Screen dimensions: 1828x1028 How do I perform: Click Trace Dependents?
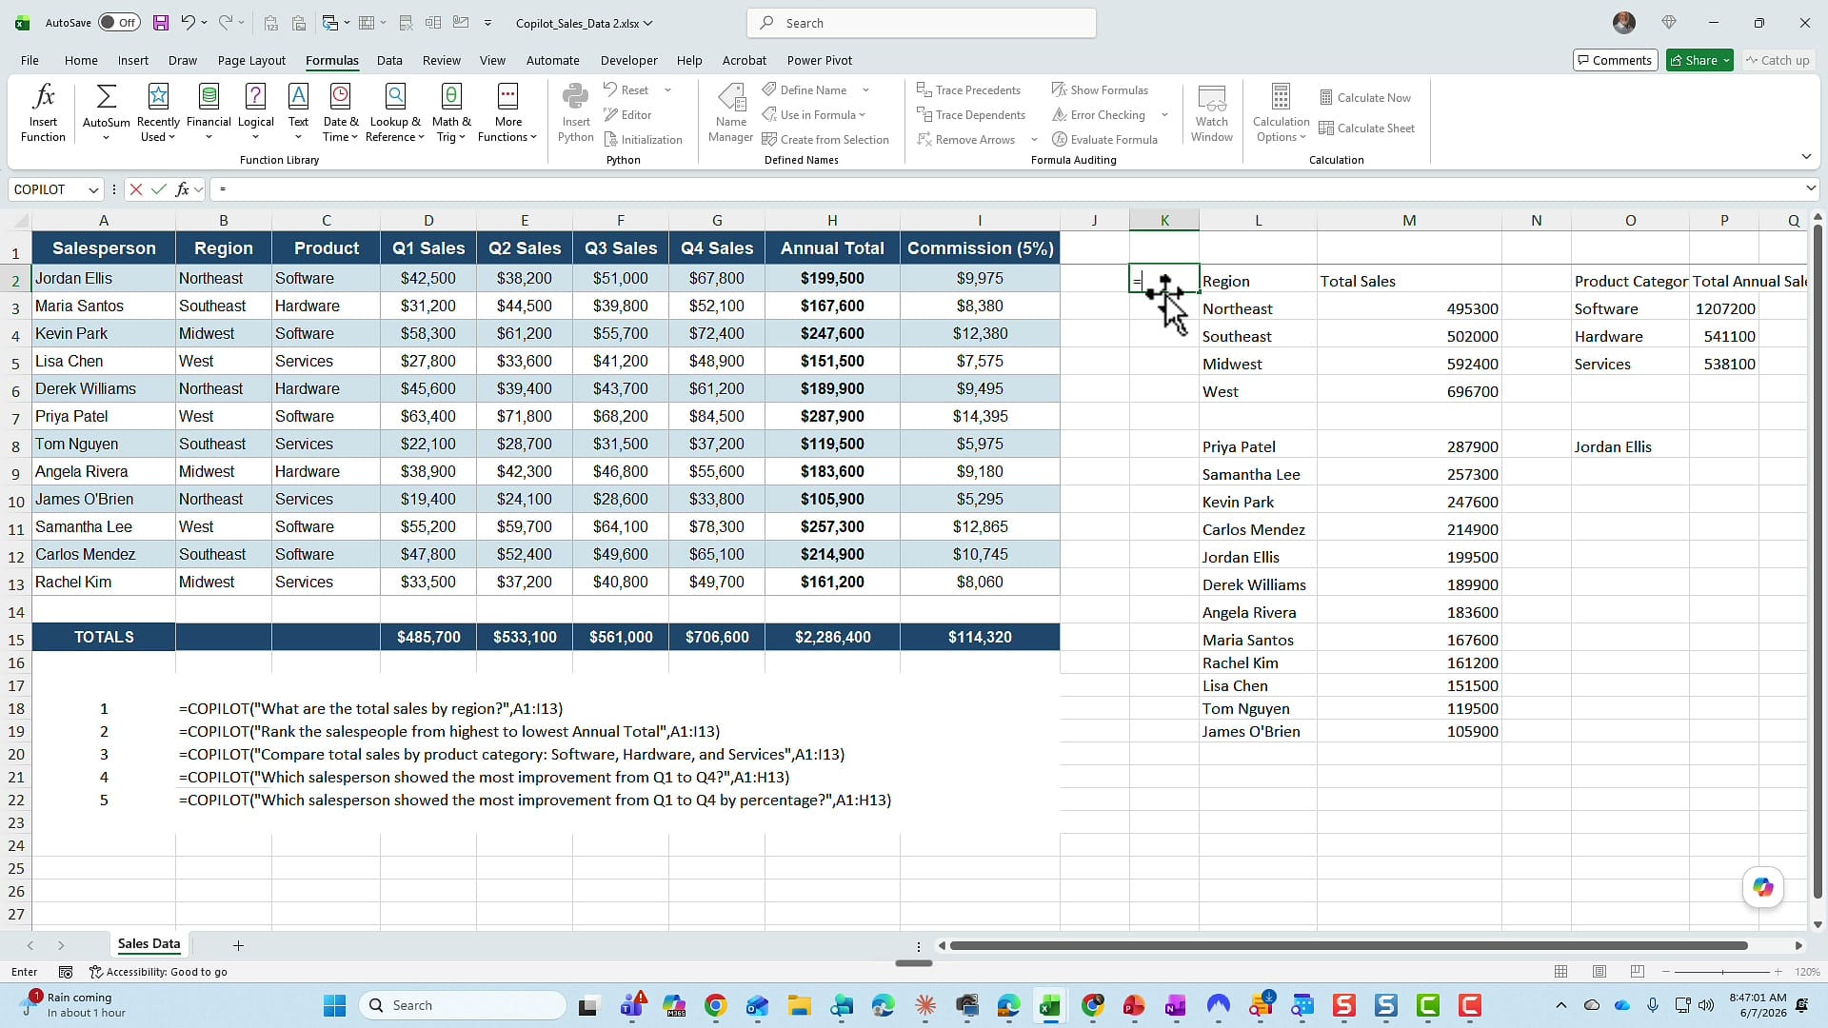[x=970, y=114]
